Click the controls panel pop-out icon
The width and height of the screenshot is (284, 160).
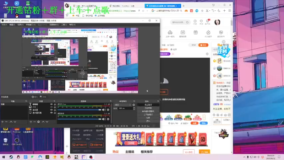pyautogui.click(x=158, y=101)
